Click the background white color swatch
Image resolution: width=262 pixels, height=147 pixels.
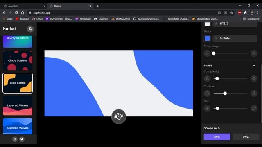click(207, 24)
